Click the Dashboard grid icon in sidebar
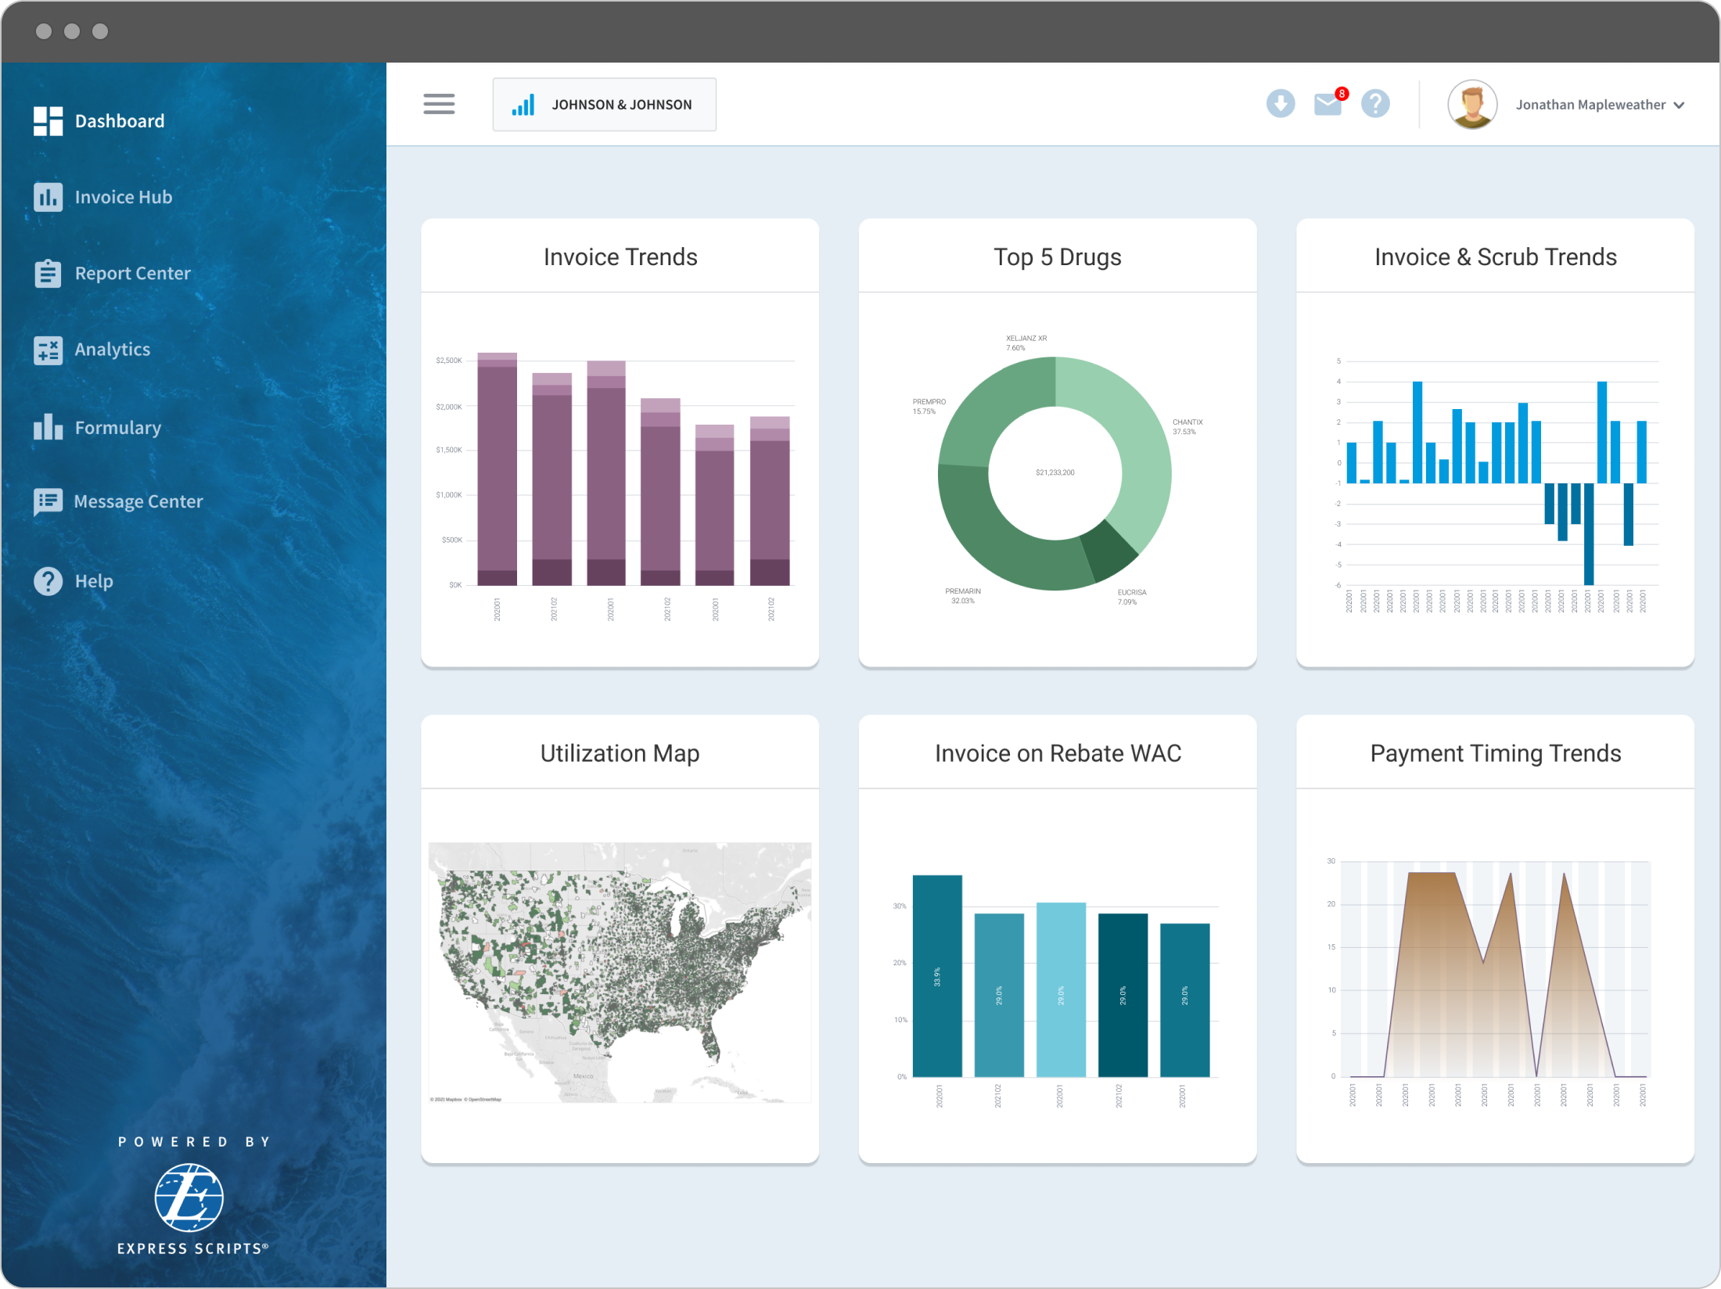 click(x=48, y=121)
